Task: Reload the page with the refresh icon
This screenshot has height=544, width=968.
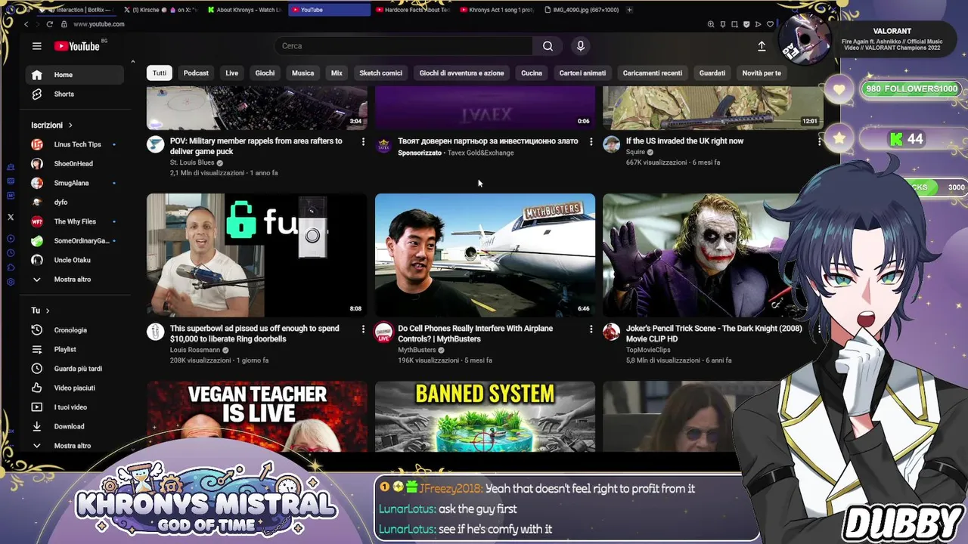Action: (50, 24)
